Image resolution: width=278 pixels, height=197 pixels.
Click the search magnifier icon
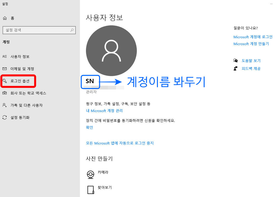click(72, 30)
